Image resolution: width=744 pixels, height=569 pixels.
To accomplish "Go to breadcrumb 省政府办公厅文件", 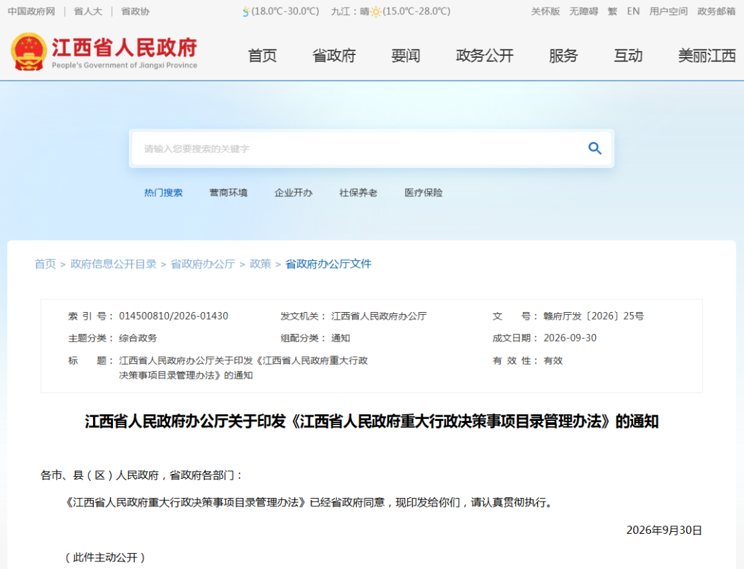I will click(328, 264).
